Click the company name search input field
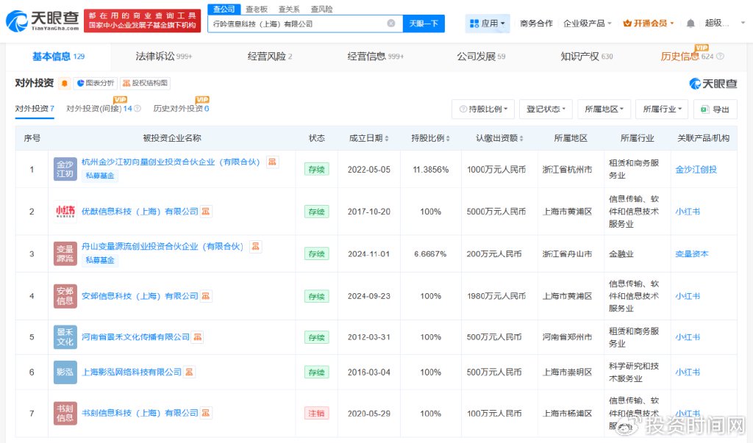 pos(294,24)
